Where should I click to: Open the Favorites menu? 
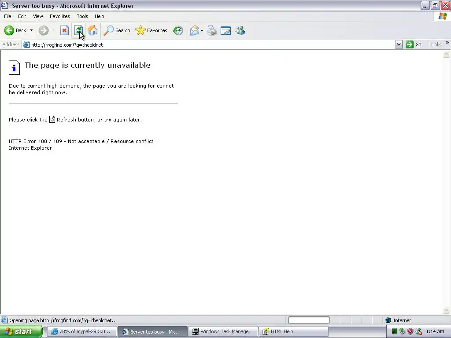[x=60, y=16]
